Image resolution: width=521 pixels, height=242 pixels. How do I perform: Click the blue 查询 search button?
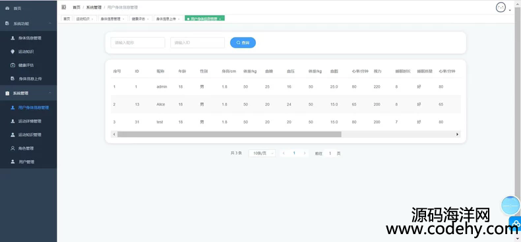243,43
